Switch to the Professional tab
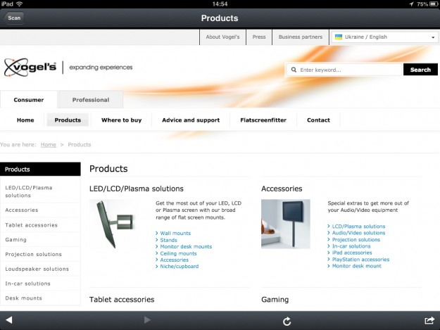The image size is (440, 330). [91, 100]
